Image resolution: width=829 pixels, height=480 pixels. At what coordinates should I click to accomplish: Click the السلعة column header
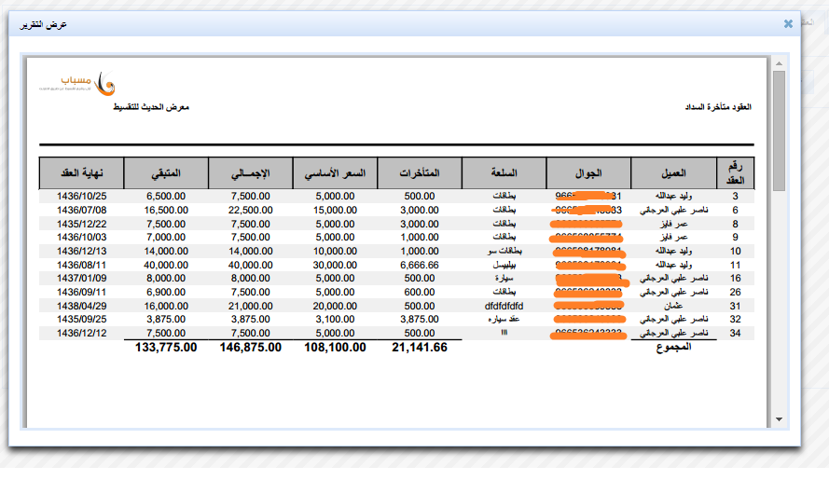coord(504,173)
